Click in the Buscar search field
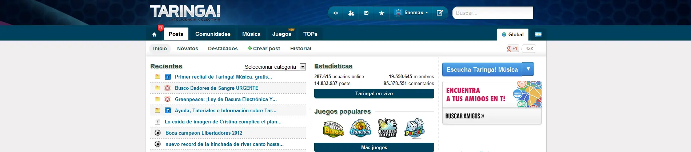The image size is (691, 152). (493, 13)
